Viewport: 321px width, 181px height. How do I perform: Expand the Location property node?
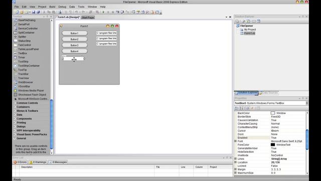pyautogui.click(x=236, y=162)
